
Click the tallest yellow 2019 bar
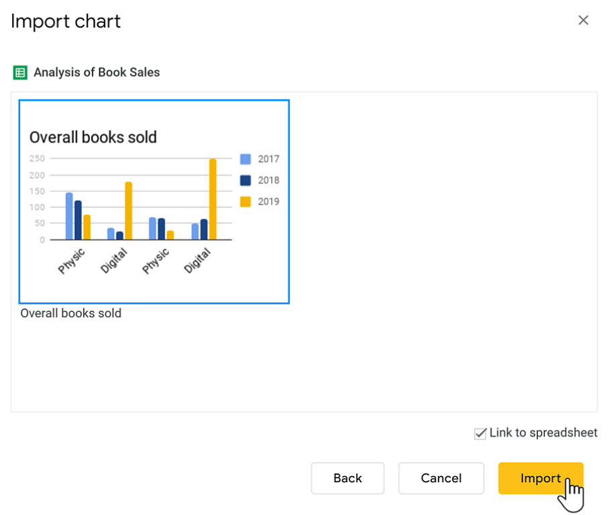tap(215, 198)
